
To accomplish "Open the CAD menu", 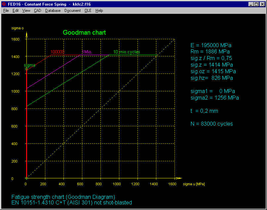I will coord(37,11).
